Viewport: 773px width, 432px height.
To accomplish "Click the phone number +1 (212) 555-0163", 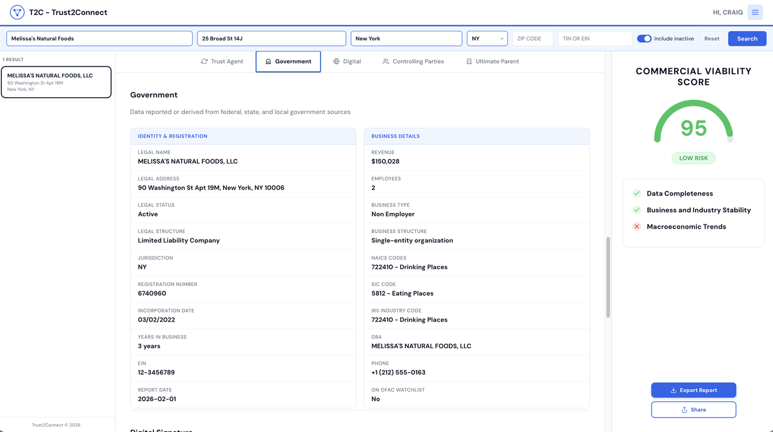I will click(399, 373).
